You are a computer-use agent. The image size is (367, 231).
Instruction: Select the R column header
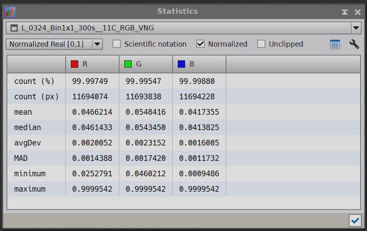pyautogui.click(x=92, y=64)
